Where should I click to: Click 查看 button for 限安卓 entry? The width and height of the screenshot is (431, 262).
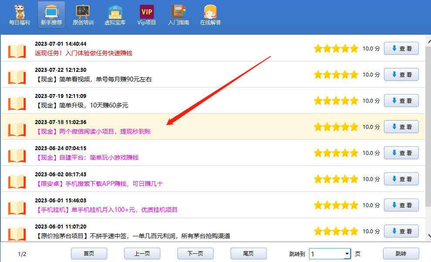[401, 179]
